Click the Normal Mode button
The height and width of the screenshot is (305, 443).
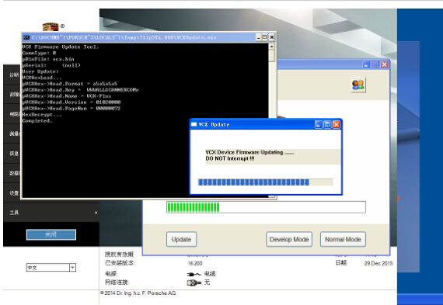tap(343, 239)
